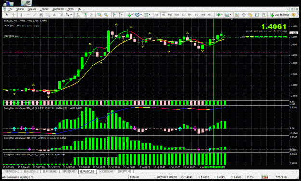Select the trendline drawing tool

click(35, 15)
